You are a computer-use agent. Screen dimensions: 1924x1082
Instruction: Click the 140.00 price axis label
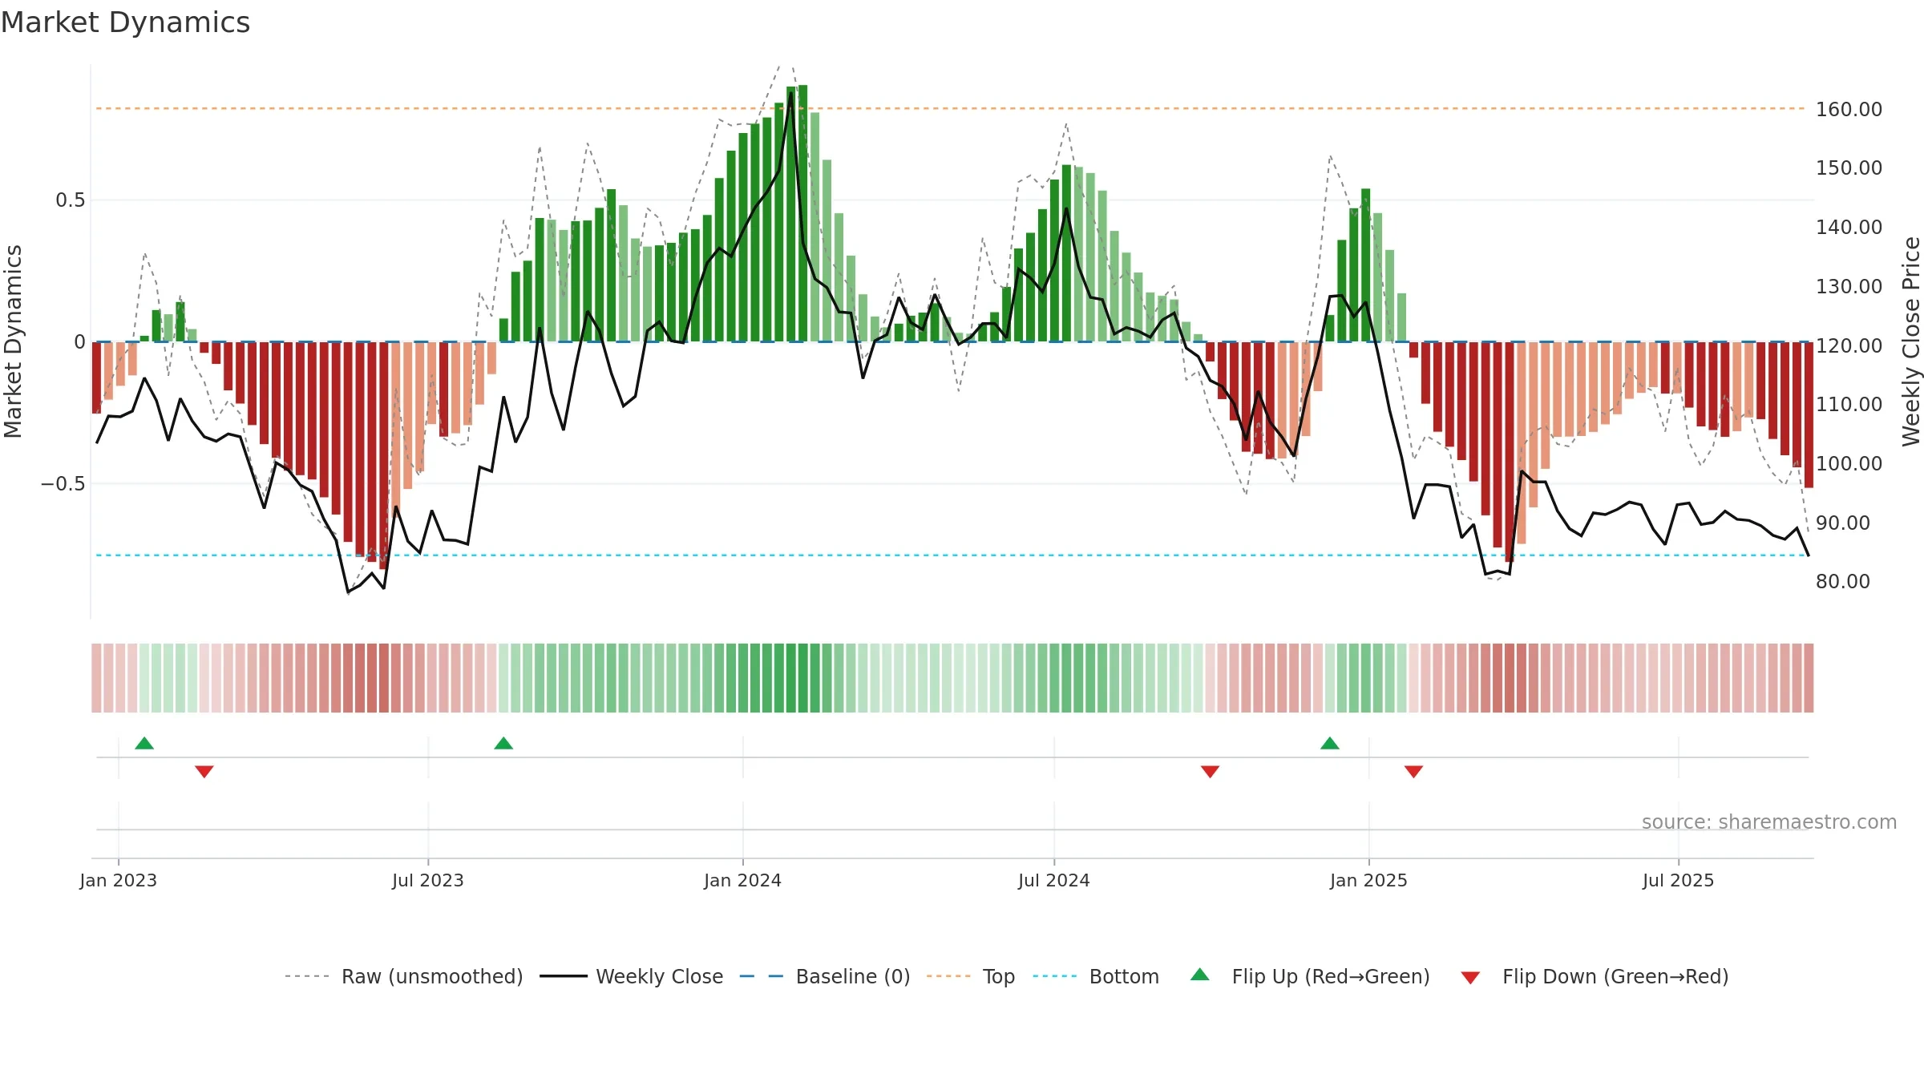[x=1849, y=227]
